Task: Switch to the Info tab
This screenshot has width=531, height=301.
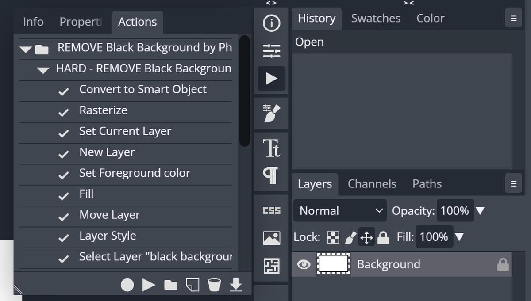Action: tap(33, 22)
